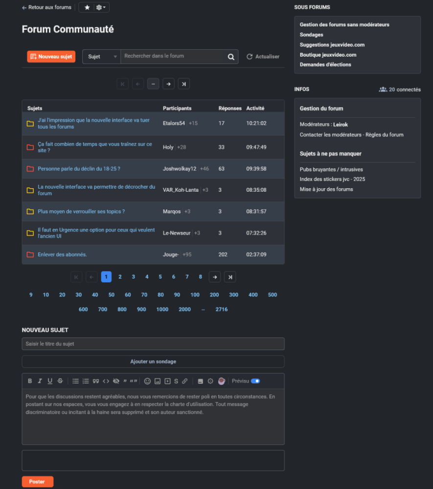
Task: Click the code brackets icon
Action: point(106,381)
